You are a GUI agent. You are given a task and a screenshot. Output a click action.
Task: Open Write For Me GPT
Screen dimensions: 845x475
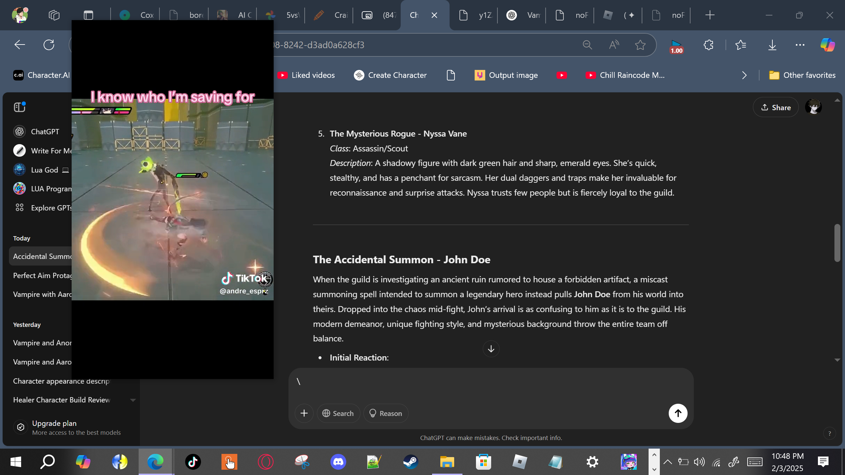pos(42,151)
